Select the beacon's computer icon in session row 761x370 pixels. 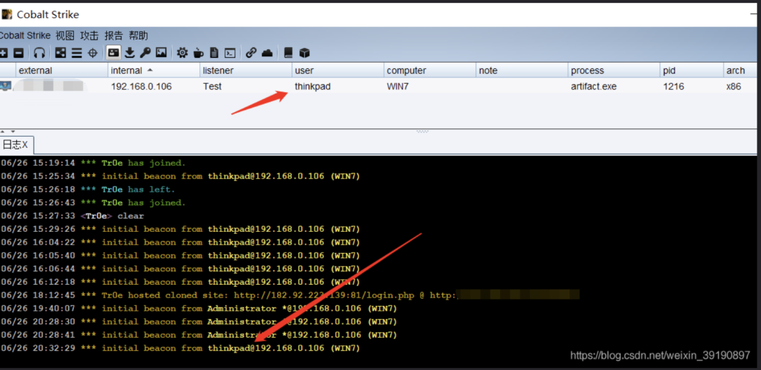[6, 87]
